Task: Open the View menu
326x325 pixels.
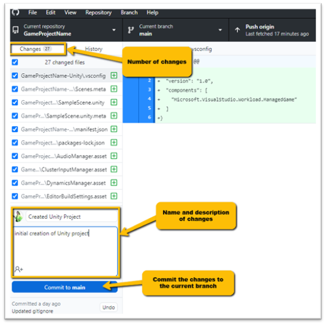Action: [70, 13]
